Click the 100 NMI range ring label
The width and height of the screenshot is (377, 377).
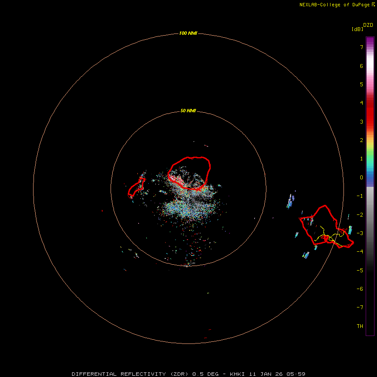(188, 33)
